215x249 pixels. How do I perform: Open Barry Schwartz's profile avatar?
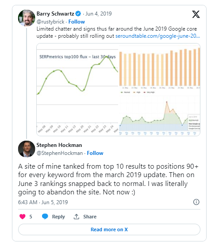tap(27, 18)
